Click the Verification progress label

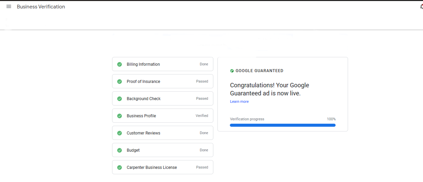coord(247,119)
